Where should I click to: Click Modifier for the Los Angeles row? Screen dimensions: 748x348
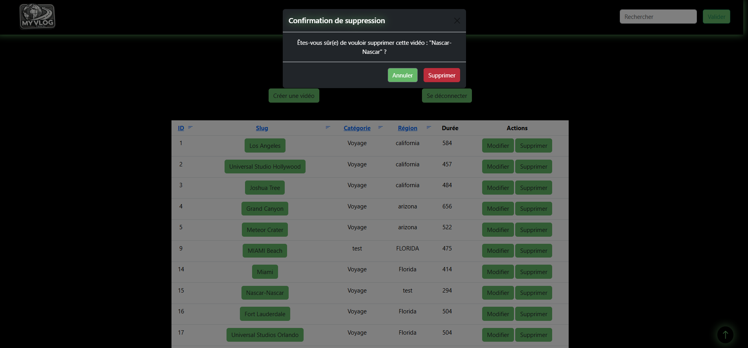coord(497,145)
